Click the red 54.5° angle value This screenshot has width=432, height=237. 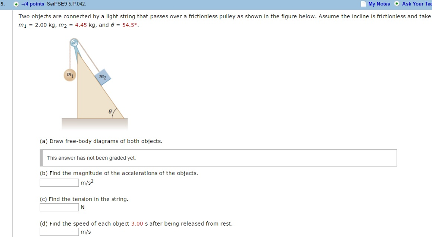click(x=130, y=25)
